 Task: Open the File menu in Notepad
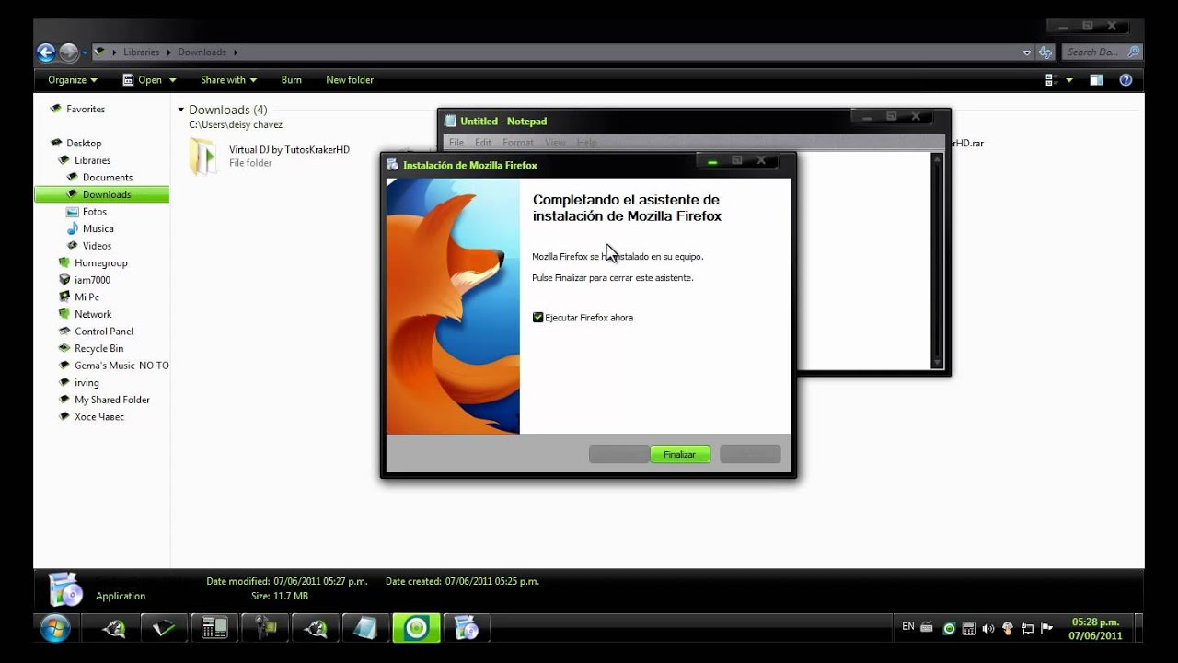tap(456, 143)
